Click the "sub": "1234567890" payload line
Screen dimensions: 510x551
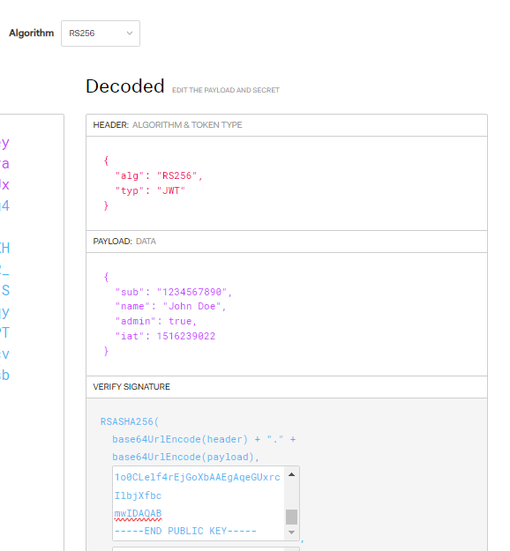pos(174,292)
